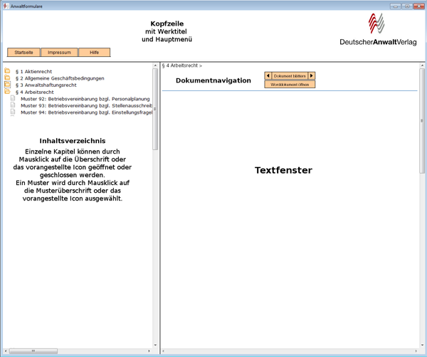Select Muster 92 Betriebsvereinbarung bzgl. Personalplanung

[85, 98]
